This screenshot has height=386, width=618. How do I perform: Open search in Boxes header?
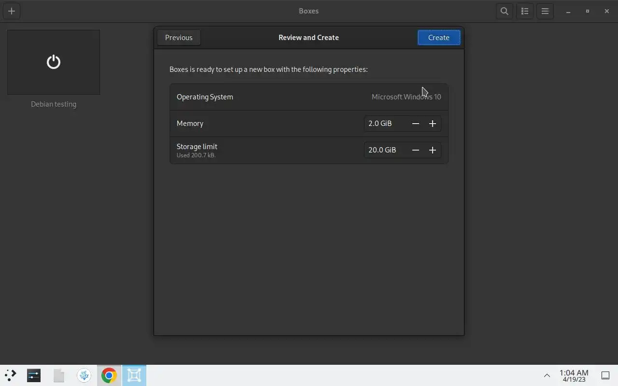[x=505, y=11]
